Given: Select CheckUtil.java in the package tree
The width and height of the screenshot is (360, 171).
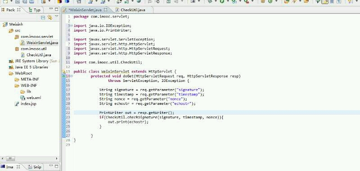Looking at the screenshot, I should [x=39, y=55].
